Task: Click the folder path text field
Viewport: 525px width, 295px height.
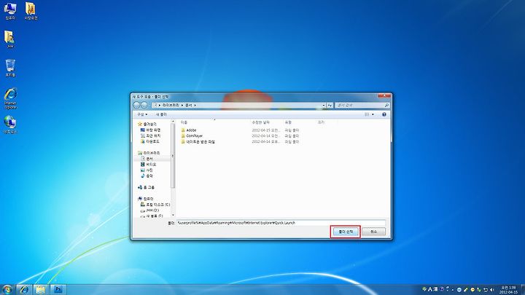Action: pos(281,223)
